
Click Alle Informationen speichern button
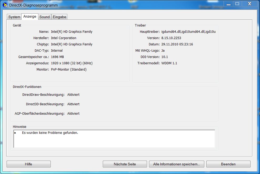click(x=176, y=164)
